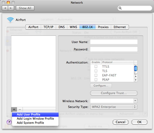Click the forward navigation arrow
Viewport: 154px width, 133px height.
tap(11, 8)
